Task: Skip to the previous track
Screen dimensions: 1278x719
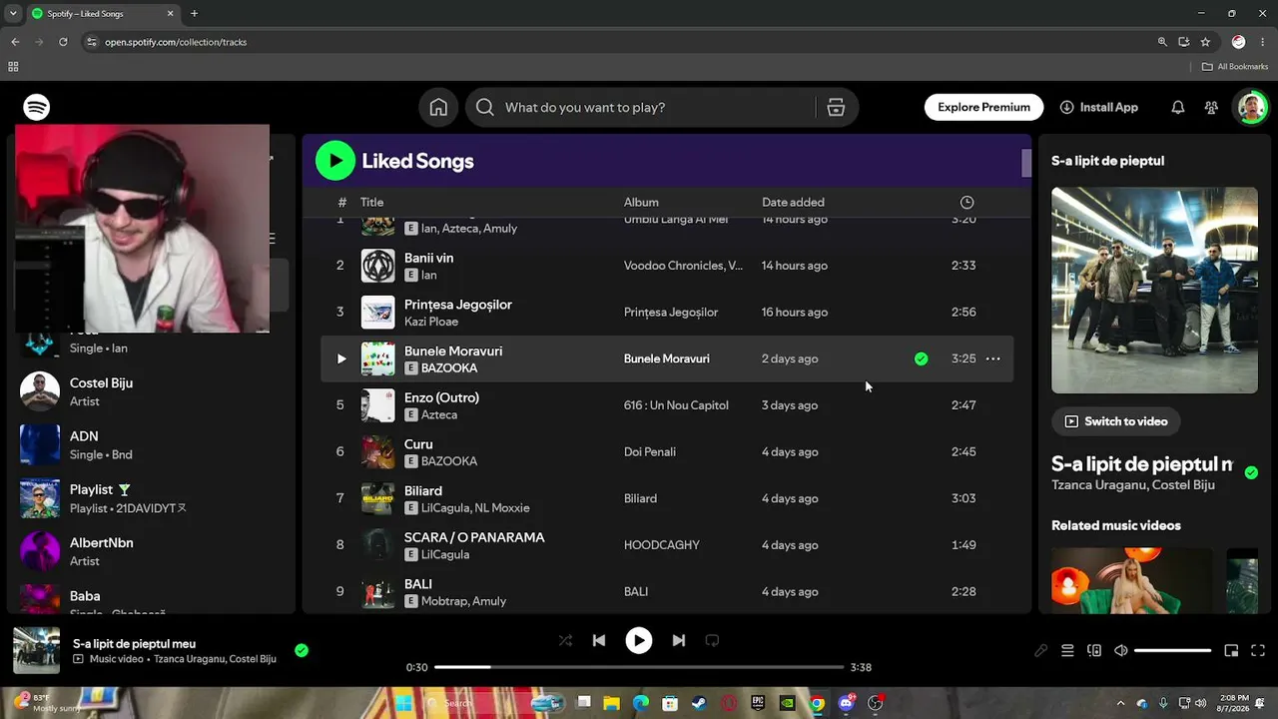Action: tap(599, 640)
